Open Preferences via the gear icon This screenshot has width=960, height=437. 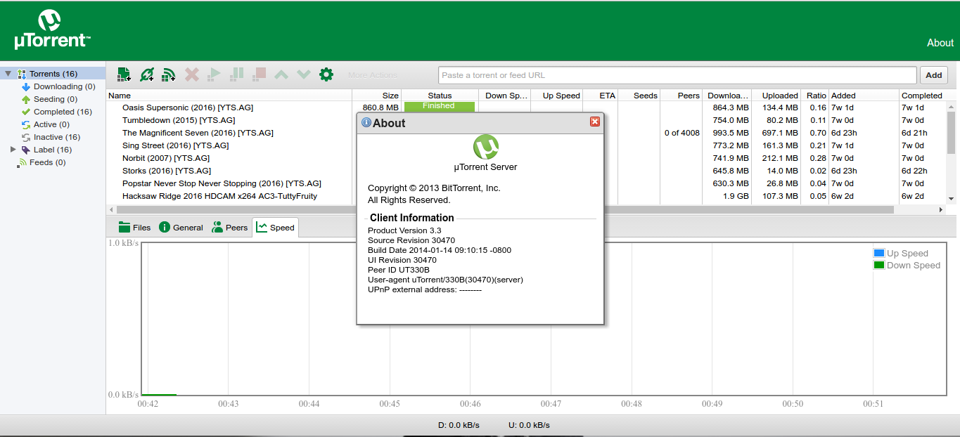coord(326,74)
